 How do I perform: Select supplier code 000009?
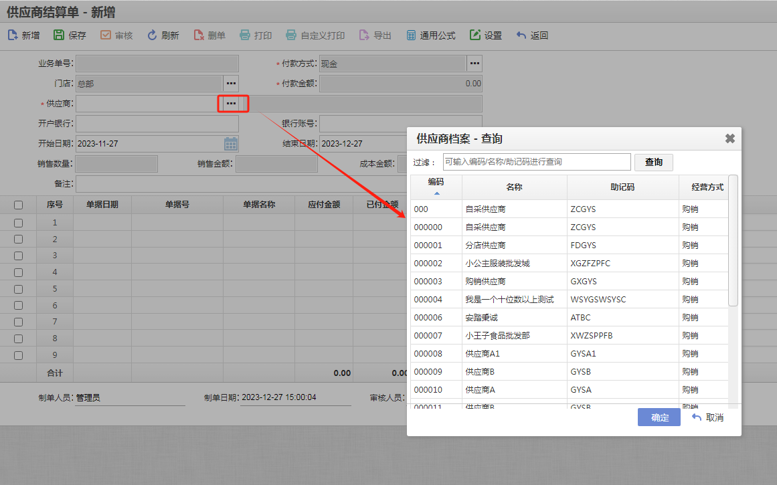pos(428,371)
